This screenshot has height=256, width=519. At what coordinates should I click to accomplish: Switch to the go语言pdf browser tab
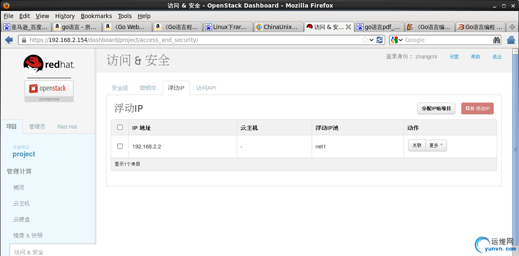[x=379, y=27]
